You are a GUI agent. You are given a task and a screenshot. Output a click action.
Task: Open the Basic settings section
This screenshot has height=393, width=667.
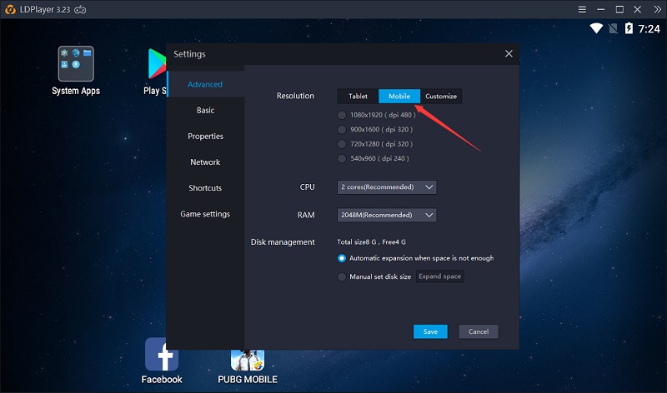tap(205, 110)
